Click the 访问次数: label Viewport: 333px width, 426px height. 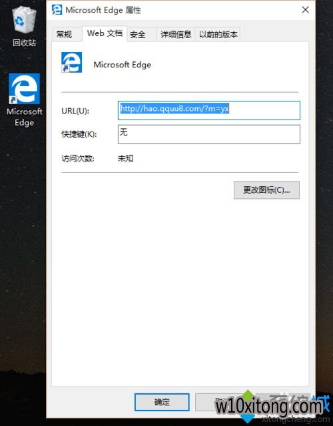click(x=78, y=158)
